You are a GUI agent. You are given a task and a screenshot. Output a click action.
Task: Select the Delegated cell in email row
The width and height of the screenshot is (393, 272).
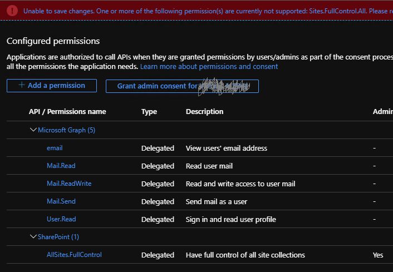click(158, 149)
